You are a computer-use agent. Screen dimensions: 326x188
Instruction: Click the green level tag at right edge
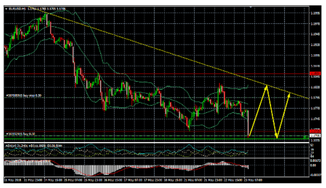(x=306, y=138)
